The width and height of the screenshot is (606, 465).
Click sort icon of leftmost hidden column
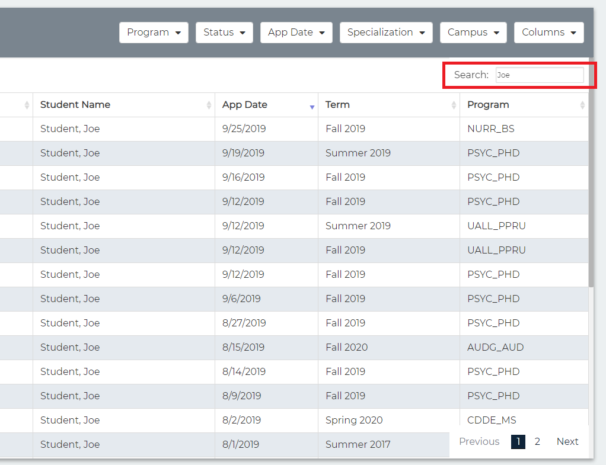[x=27, y=105]
